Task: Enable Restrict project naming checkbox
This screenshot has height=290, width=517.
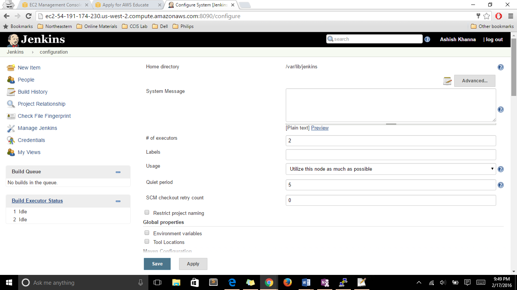Action: coord(147,213)
